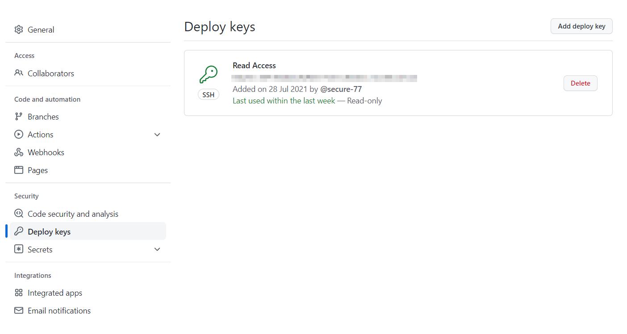Screen dimensions: 627x334
Task: Expand the Secrets submenu chevron
Action: (x=157, y=250)
